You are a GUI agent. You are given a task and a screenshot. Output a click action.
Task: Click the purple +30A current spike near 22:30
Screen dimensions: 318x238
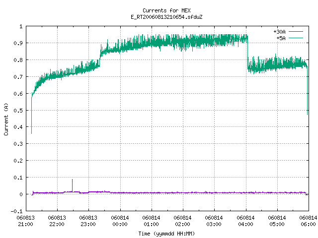tap(72, 185)
